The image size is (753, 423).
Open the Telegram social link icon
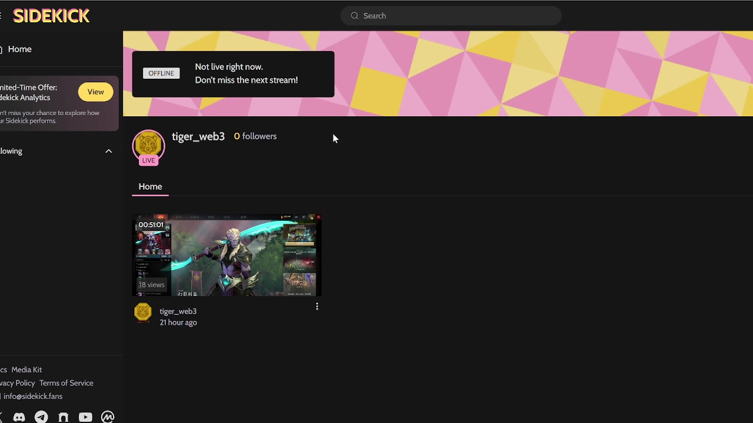point(41,417)
